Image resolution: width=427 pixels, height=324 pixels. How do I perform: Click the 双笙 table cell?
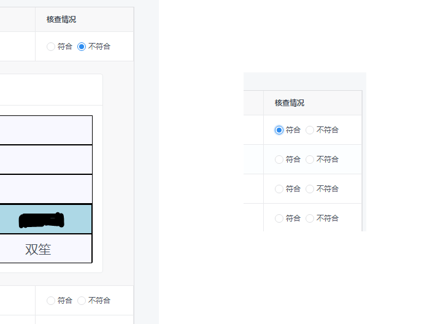coord(46,249)
